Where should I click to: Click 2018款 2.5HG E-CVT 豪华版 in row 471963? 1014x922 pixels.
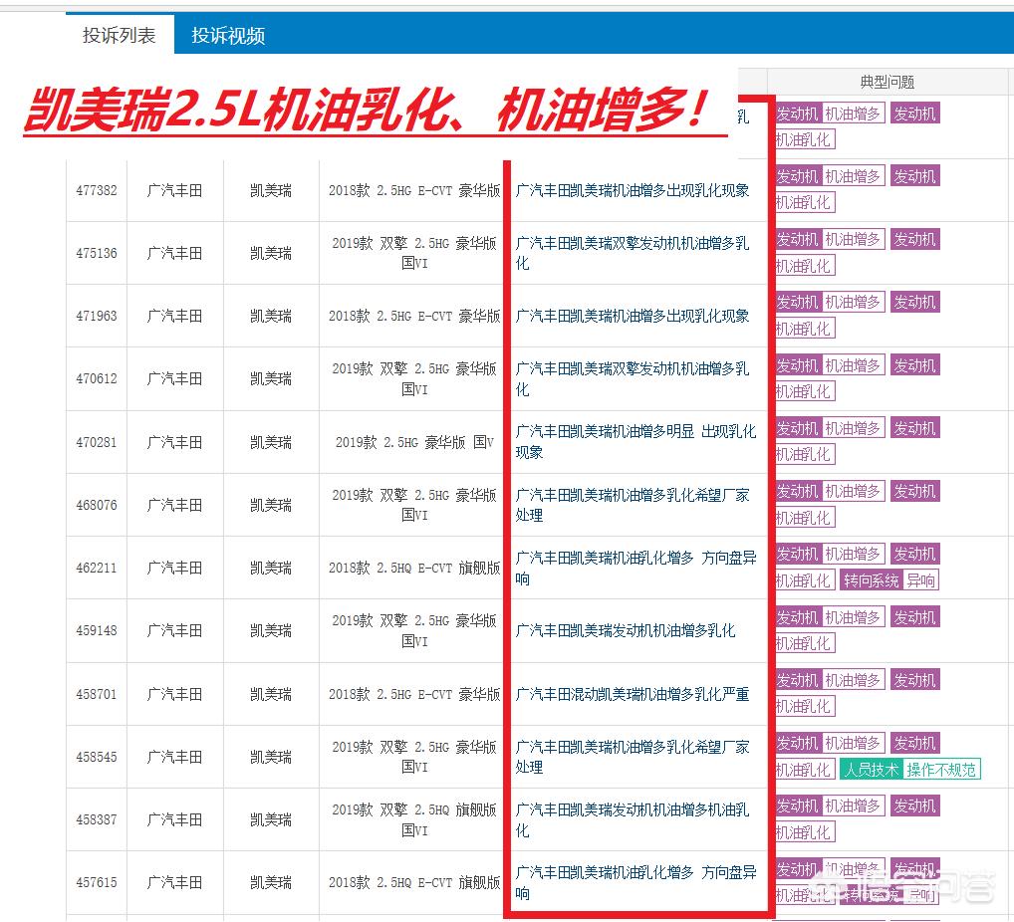414,317
